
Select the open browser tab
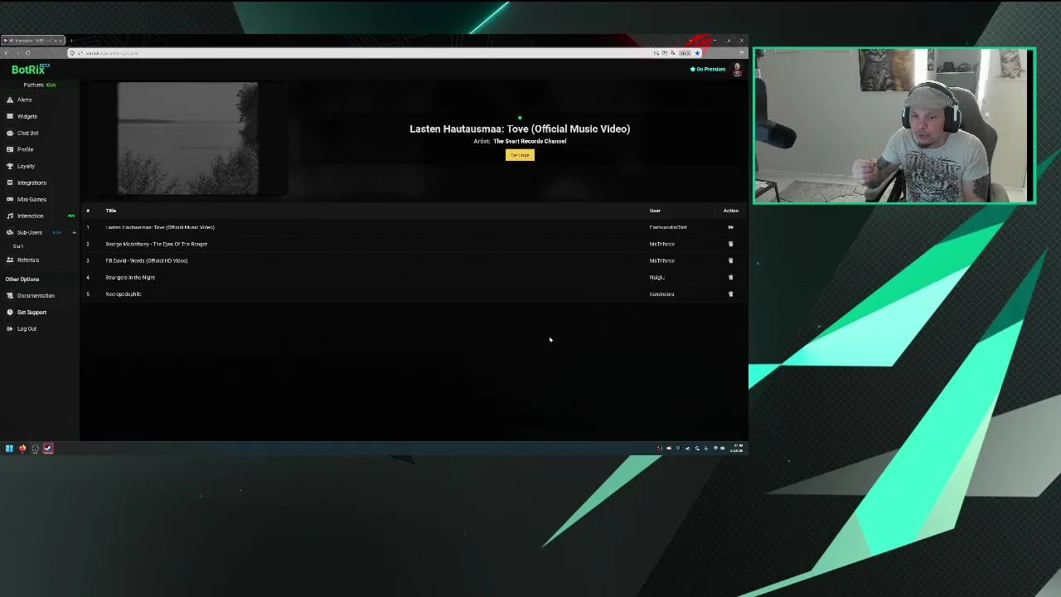33,40
